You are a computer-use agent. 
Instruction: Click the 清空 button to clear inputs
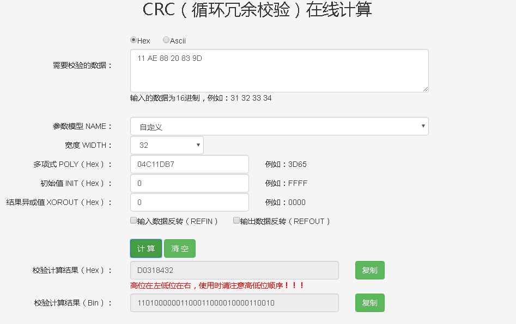click(179, 248)
